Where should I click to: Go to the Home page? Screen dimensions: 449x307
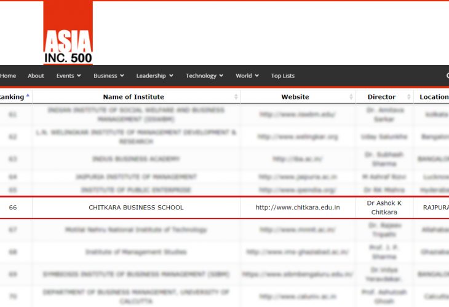8,76
